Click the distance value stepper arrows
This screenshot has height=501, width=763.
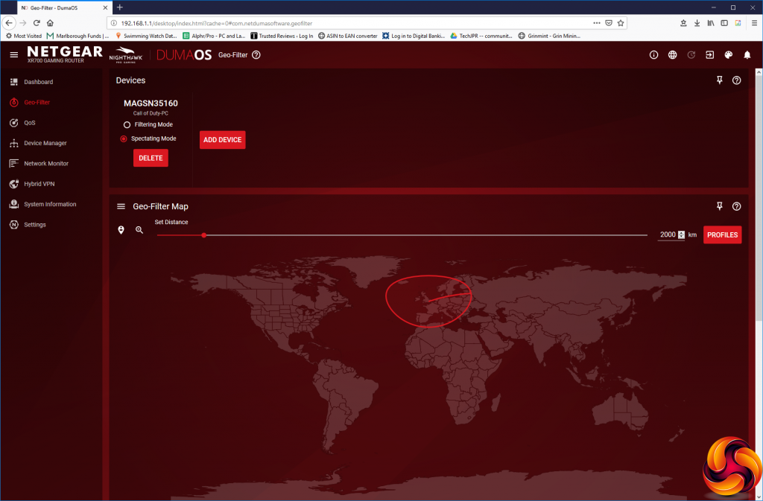click(x=681, y=234)
